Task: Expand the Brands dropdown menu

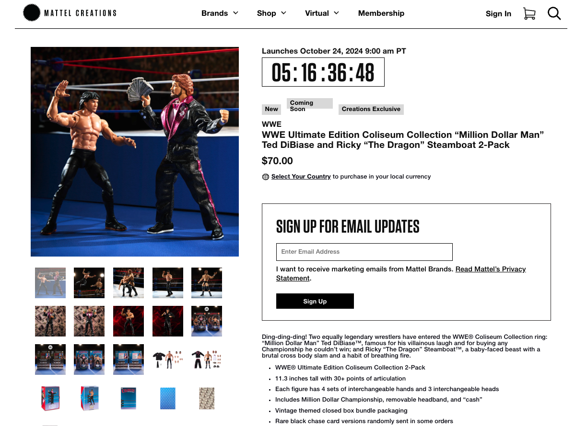Action: point(220,13)
